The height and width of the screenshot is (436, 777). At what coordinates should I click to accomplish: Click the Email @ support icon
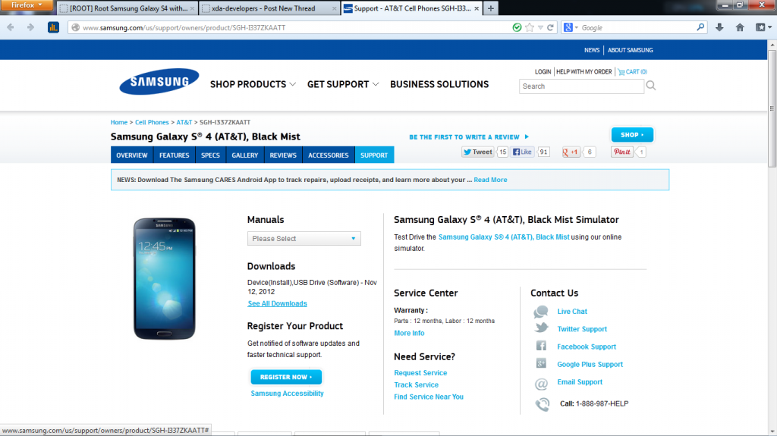point(541,384)
